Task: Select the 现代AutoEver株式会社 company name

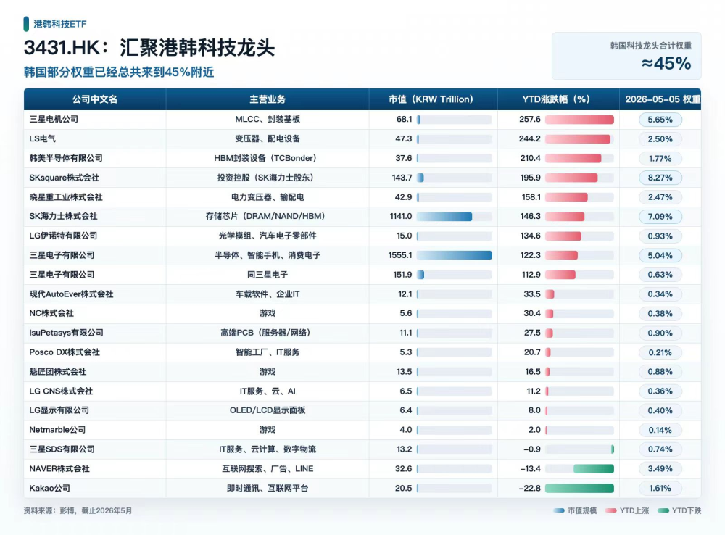Action: point(71,294)
